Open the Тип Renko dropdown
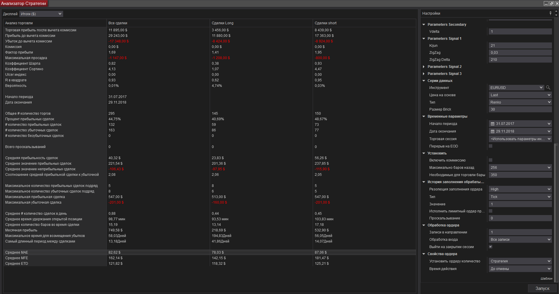 pos(520,102)
